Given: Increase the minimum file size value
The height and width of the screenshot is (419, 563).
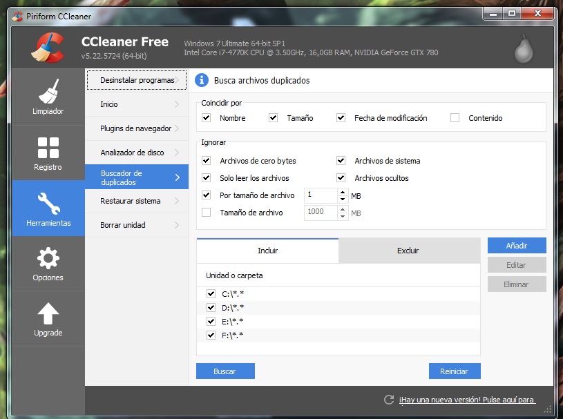Looking at the screenshot, I should pyautogui.click(x=343, y=192).
